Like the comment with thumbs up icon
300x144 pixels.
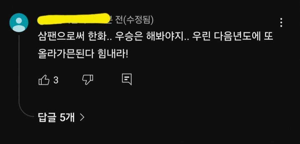click(x=44, y=80)
